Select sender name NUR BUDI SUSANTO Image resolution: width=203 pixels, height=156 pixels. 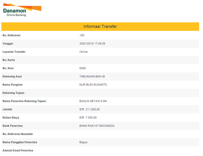(x=93, y=85)
